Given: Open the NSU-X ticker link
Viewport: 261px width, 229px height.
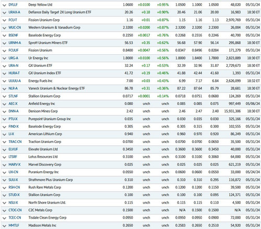Looking at the screenshot, I should (x=13, y=202).
